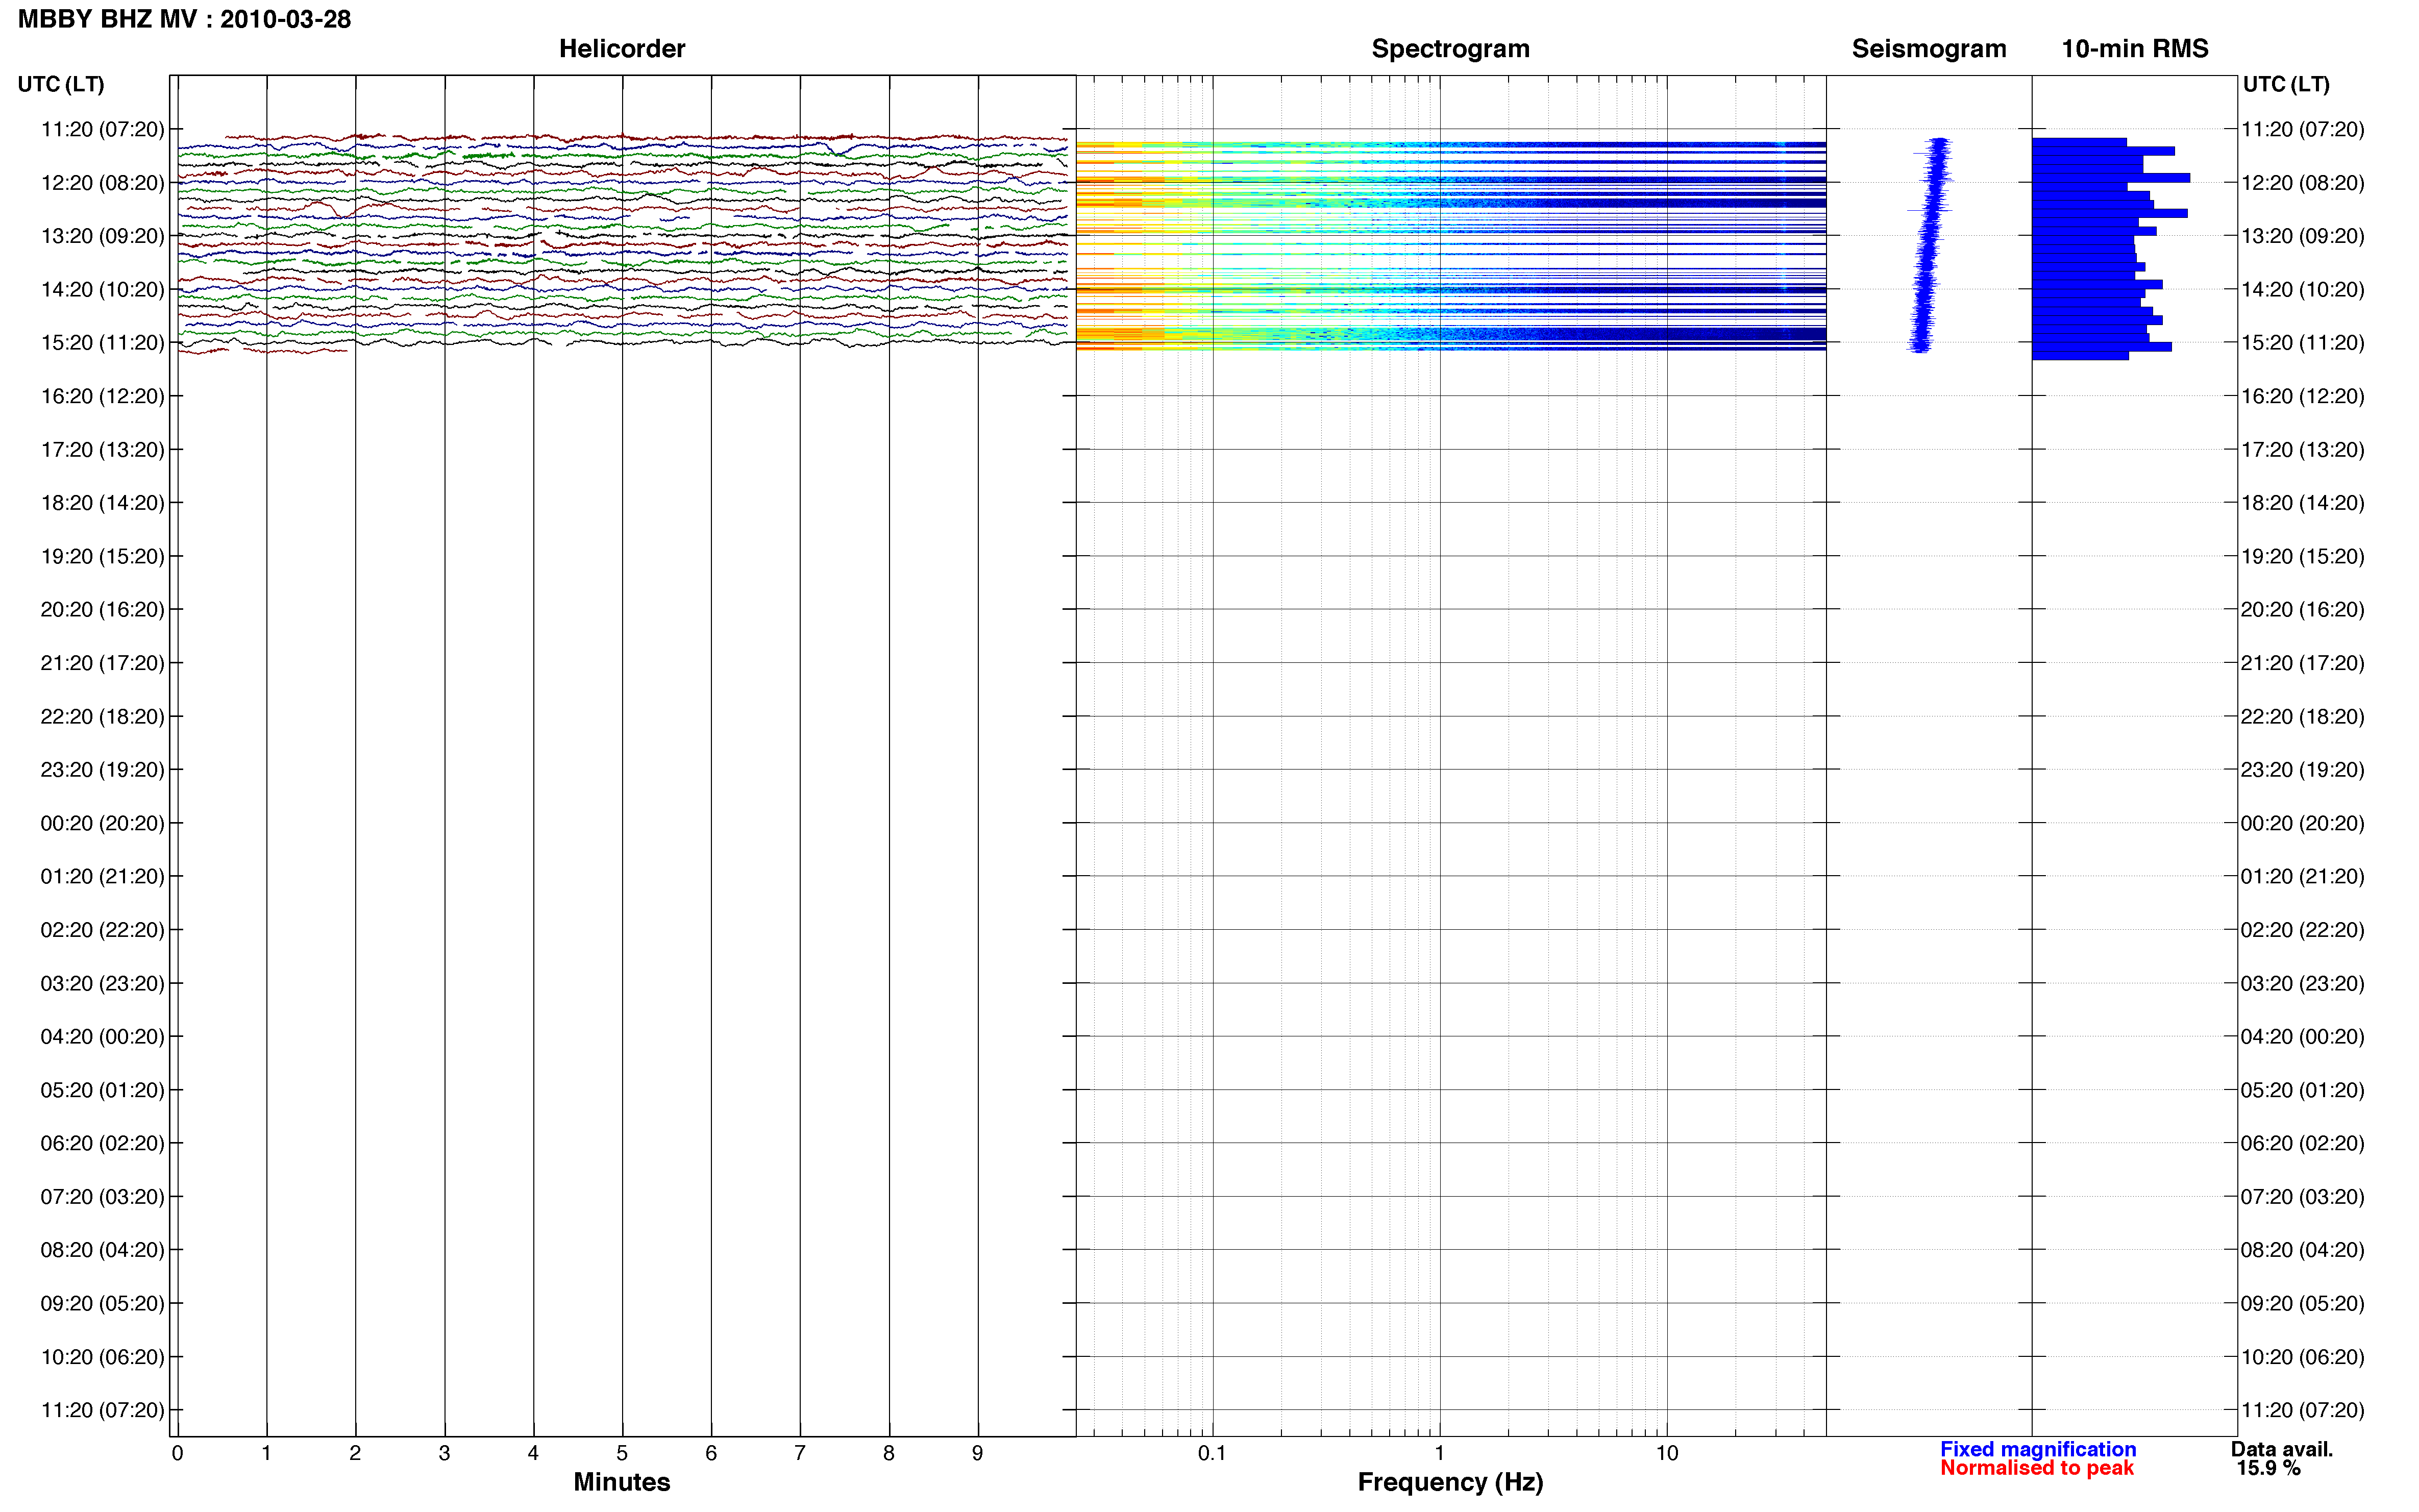
Task: Click left time label 10:20 (06:20)
Action: 102,1357
